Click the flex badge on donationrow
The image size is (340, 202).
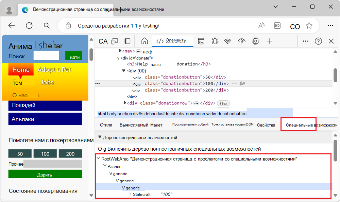click(x=223, y=103)
